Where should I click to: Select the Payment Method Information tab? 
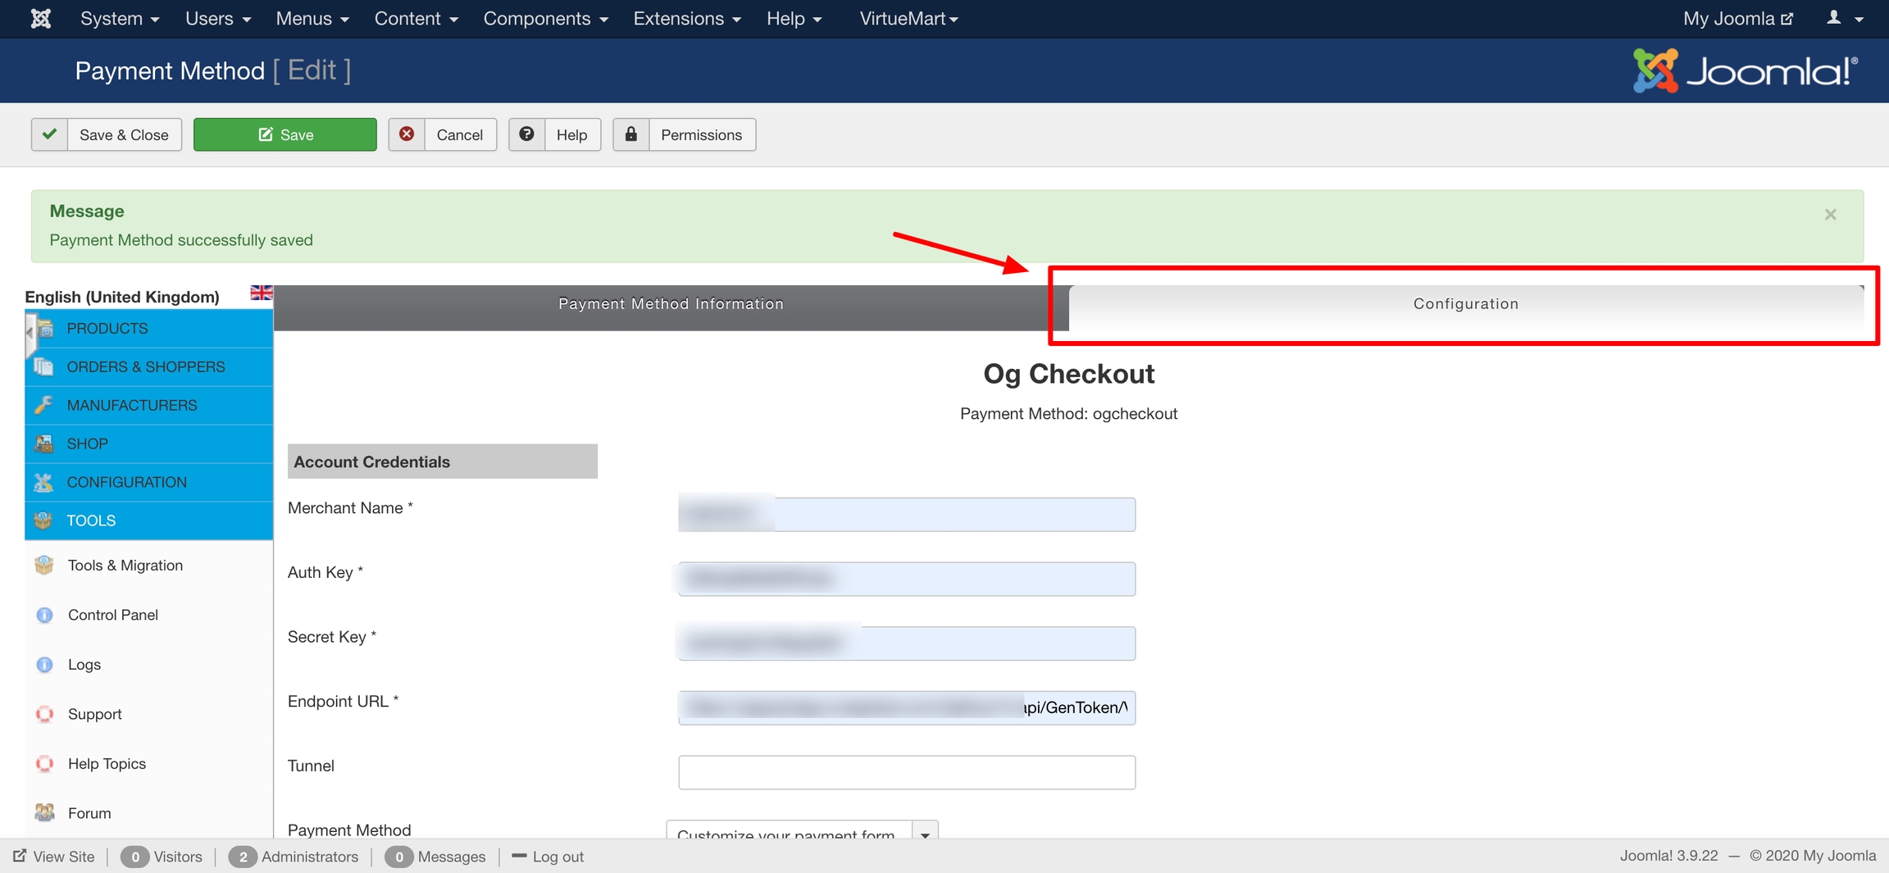(671, 304)
